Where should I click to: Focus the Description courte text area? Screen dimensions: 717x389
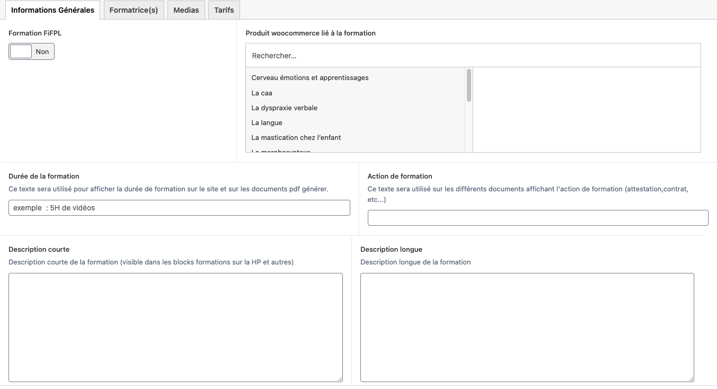175,327
